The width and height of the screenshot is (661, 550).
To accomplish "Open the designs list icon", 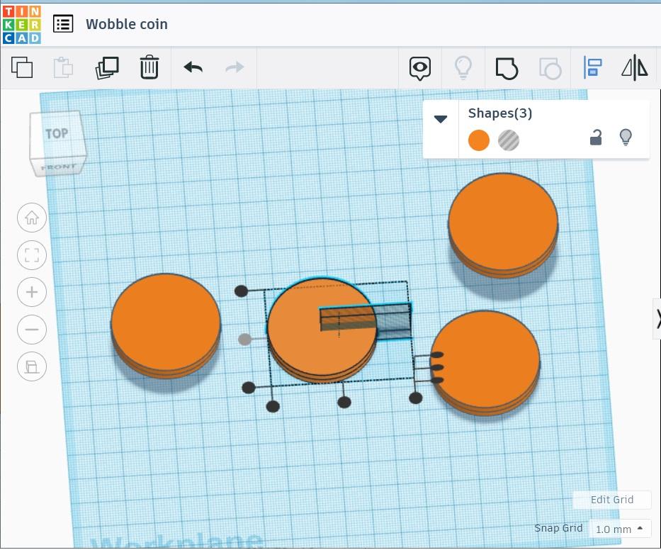I will [x=63, y=24].
